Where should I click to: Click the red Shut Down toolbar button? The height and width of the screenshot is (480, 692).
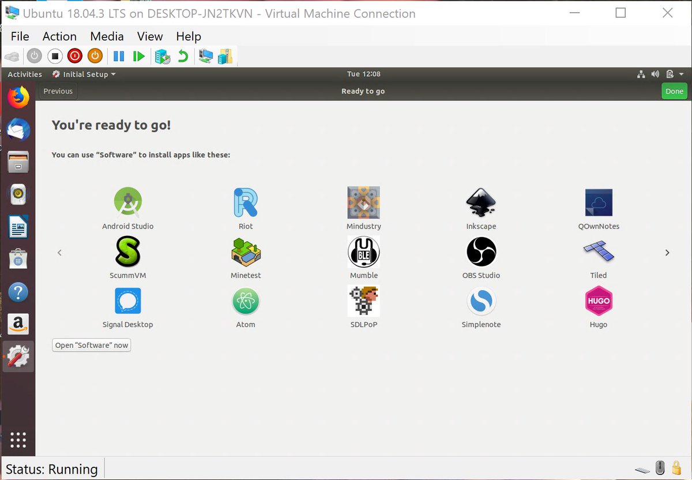(75, 56)
